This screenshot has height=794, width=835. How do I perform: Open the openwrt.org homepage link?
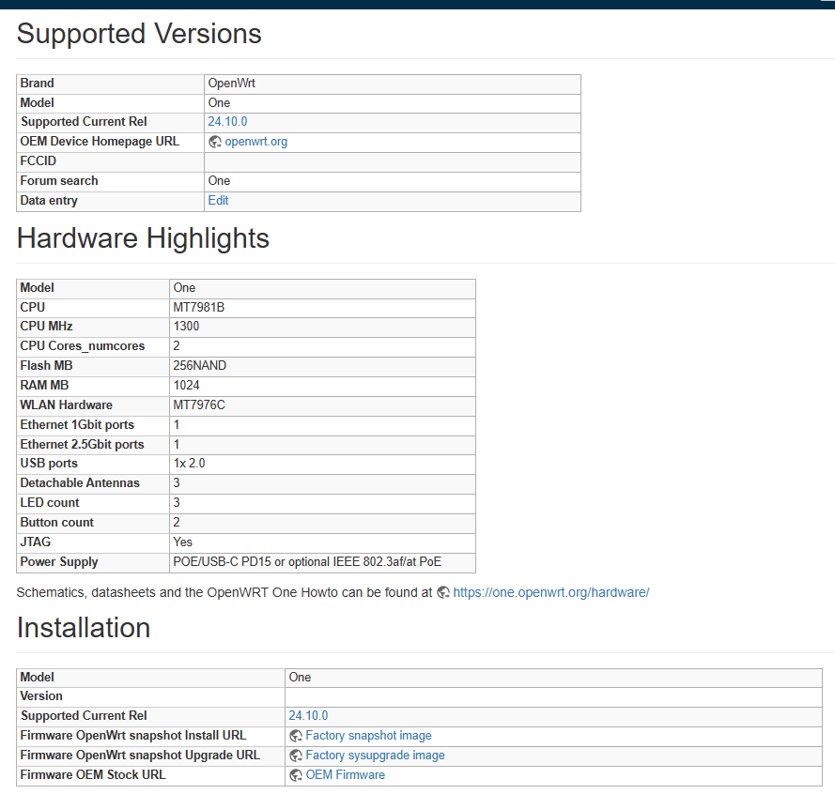point(256,142)
